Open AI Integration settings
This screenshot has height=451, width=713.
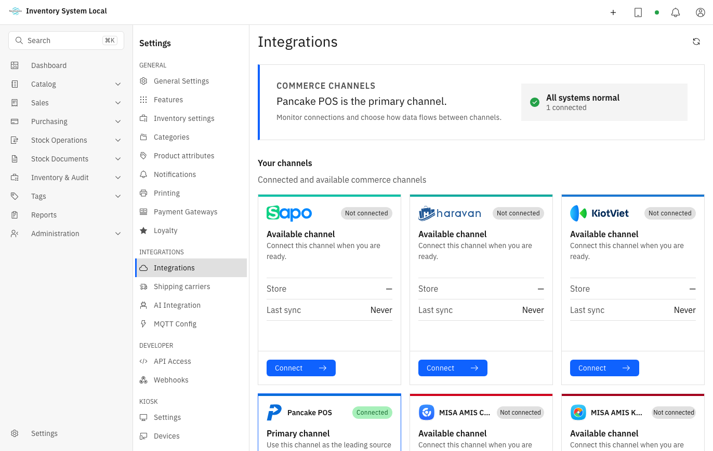pos(191,305)
